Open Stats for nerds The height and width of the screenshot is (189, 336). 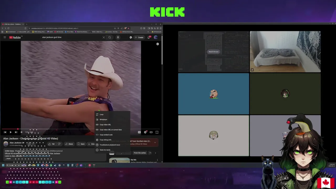coord(112,150)
